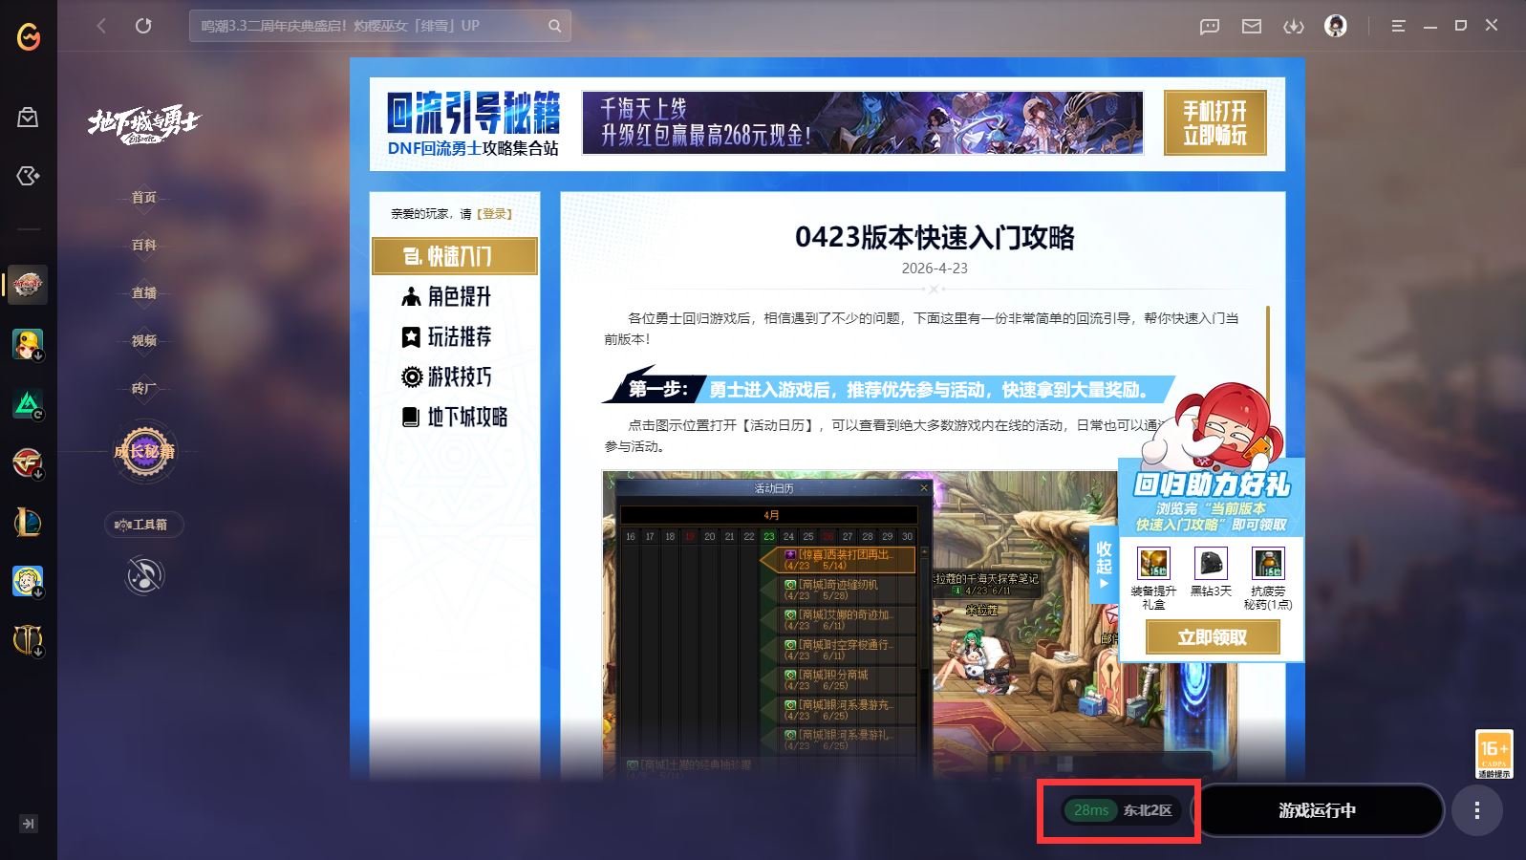This screenshot has width=1526, height=860.
Task: Select the DNF game icon in sidebar
Action: click(x=28, y=284)
